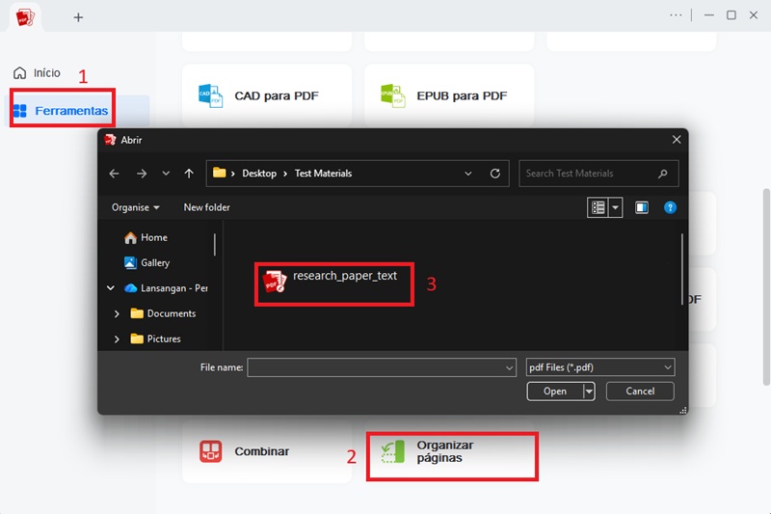This screenshot has height=514, width=771.
Task: Open the EPUB para PDF tool
Action: point(449,95)
